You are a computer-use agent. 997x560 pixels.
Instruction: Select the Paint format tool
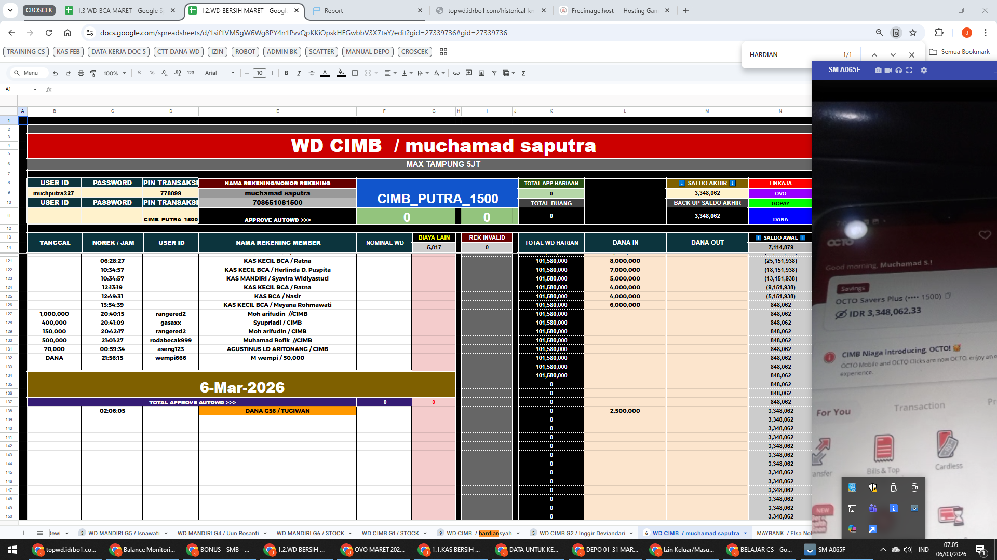pyautogui.click(x=93, y=73)
